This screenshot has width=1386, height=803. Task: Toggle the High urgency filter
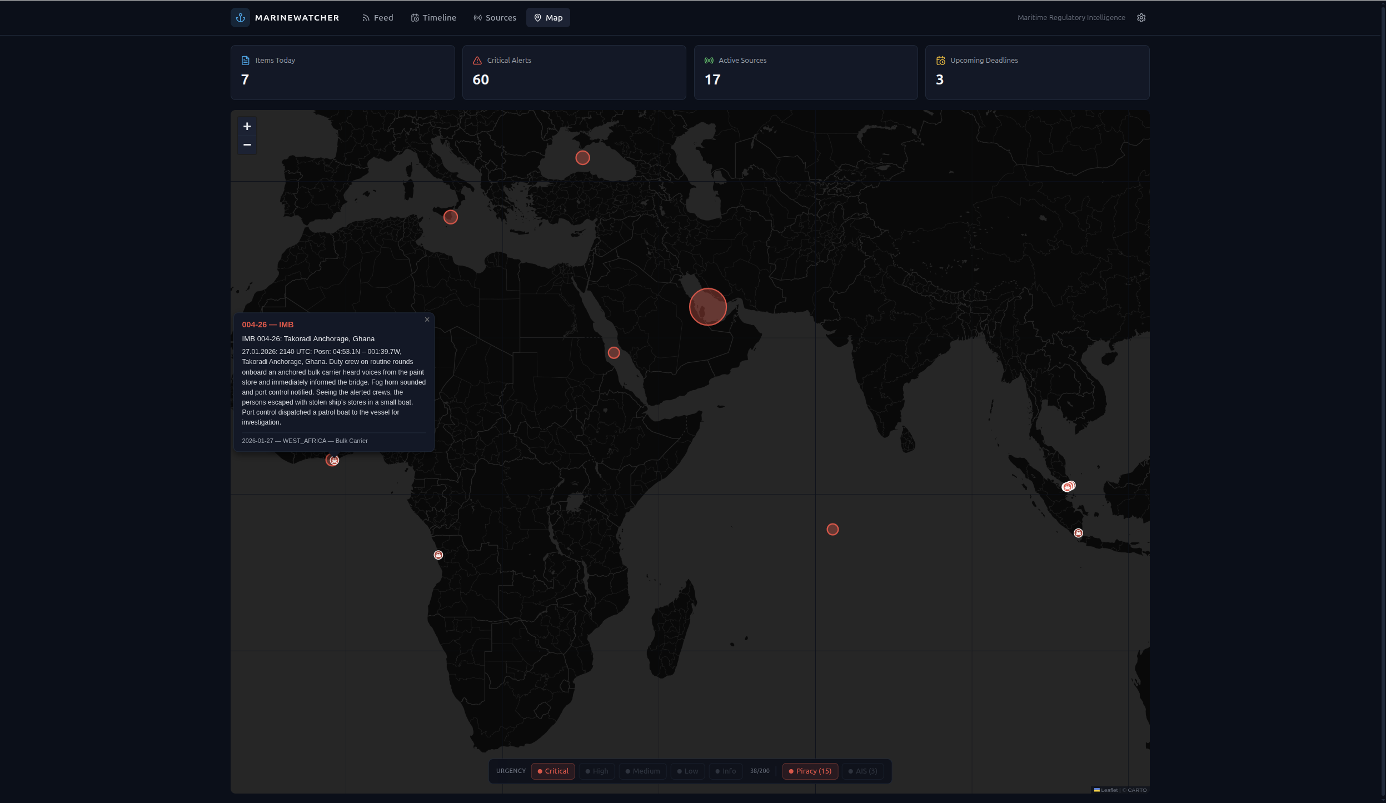pyautogui.click(x=596, y=771)
